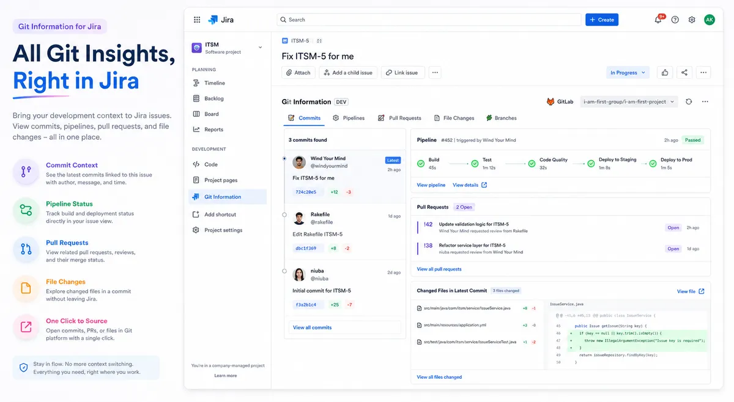The width and height of the screenshot is (734, 402).
Task: Click the ITSM project icon
Action: 196,48
